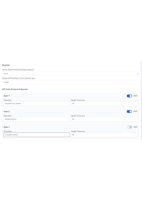
Task: Open the Genel Sistem Kontrol Aralığı dropdown
Action: pyautogui.click(x=71, y=74)
